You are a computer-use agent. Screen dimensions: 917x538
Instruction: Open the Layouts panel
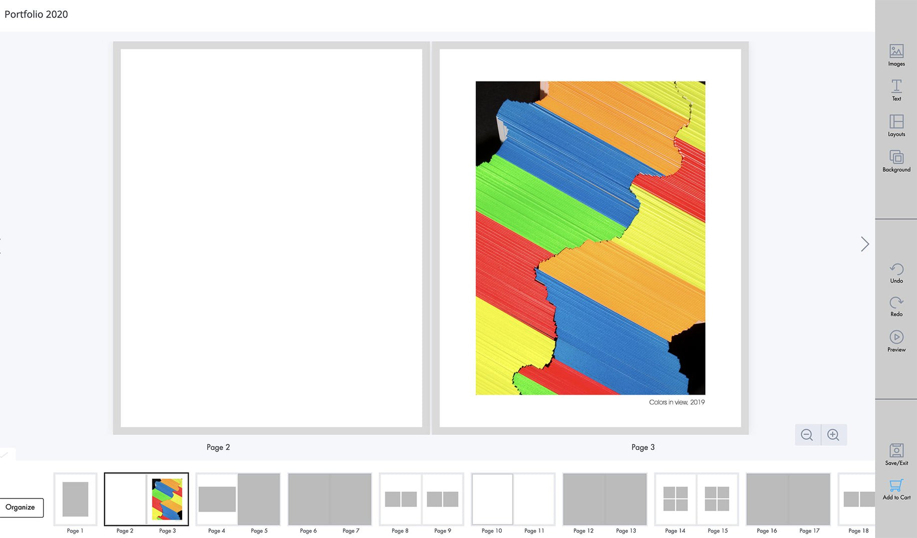pyautogui.click(x=896, y=125)
